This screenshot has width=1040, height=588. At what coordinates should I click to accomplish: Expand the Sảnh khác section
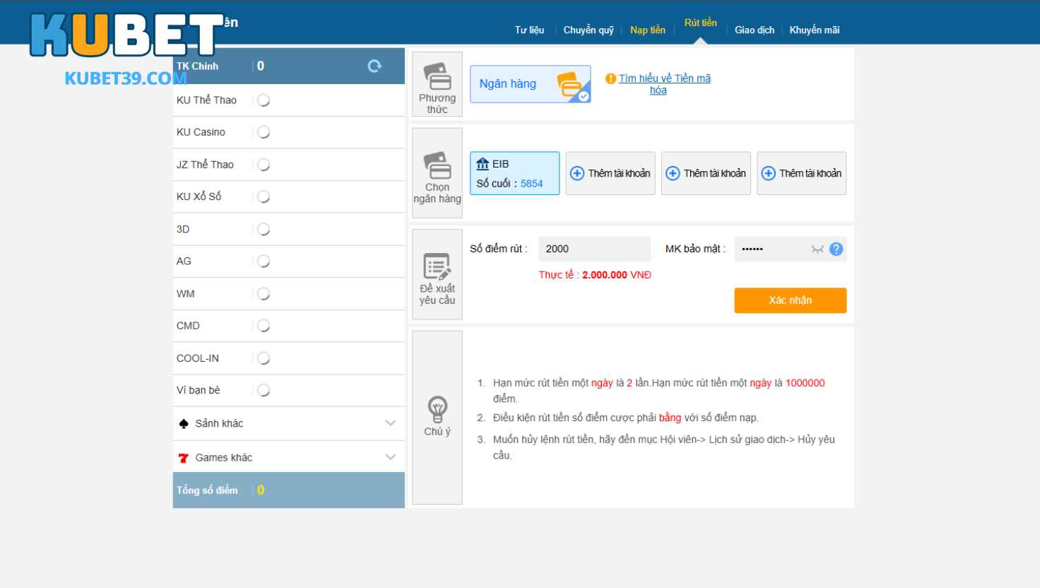pyautogui.click(x=391, y=423)
